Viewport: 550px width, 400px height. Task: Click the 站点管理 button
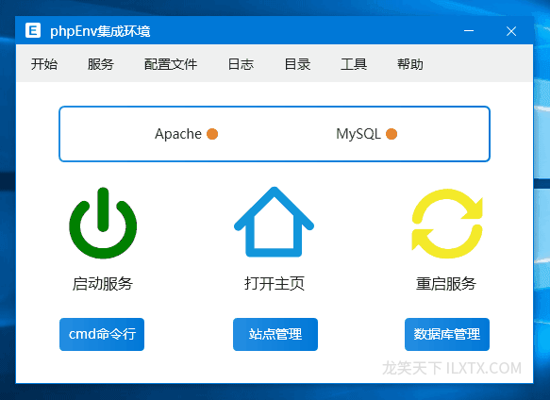275,334
